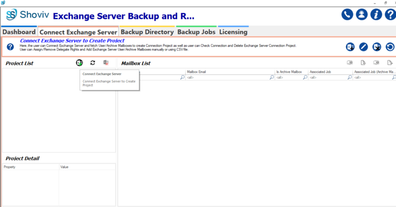Open the Backup Directory tab
This screenshot has height=207, width=396.
[147, 32]
